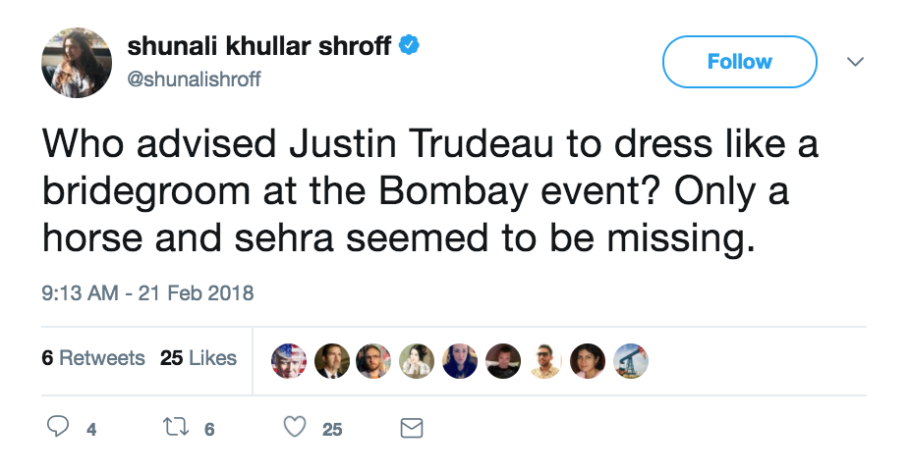Viewport: 910px width, 473px height.
Task: Open the @shunalishroff handle link
Action: coord(195,79)
